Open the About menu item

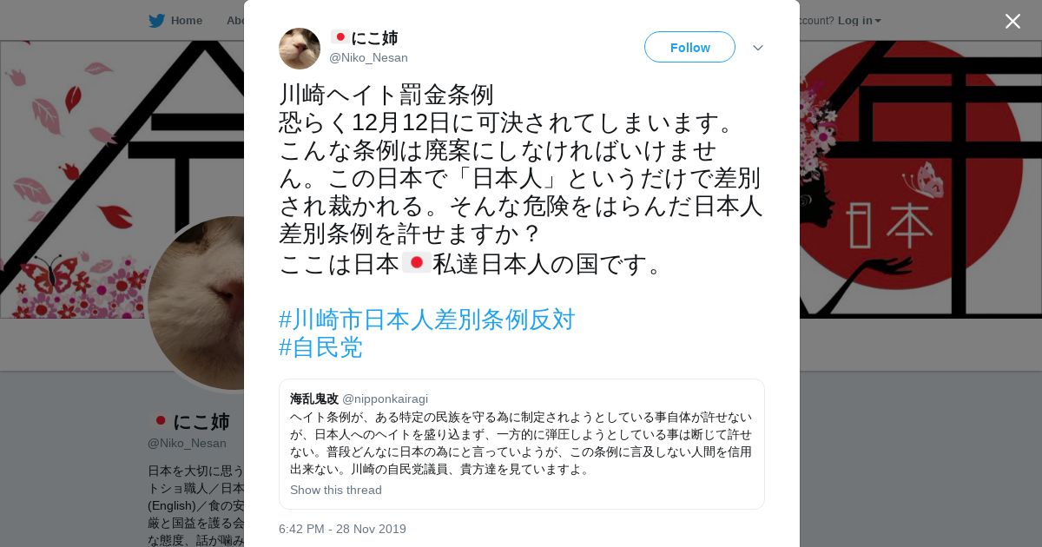click(235, 20)
